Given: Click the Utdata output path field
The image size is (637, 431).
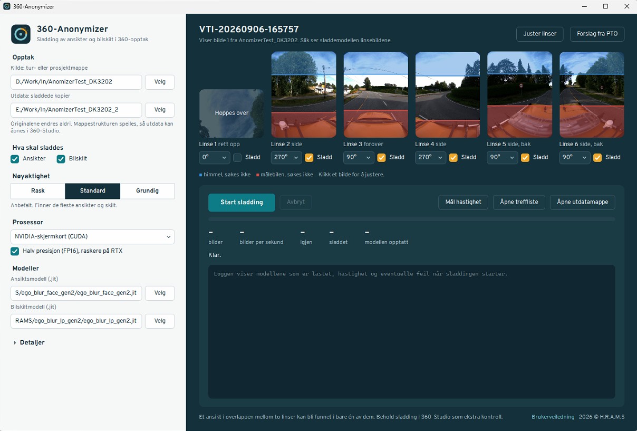Looking at the screenshot, I should point(76,110).
